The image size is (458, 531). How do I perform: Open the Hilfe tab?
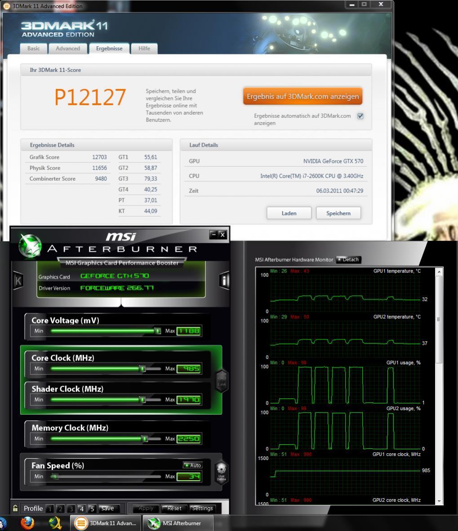coord(144,49)
